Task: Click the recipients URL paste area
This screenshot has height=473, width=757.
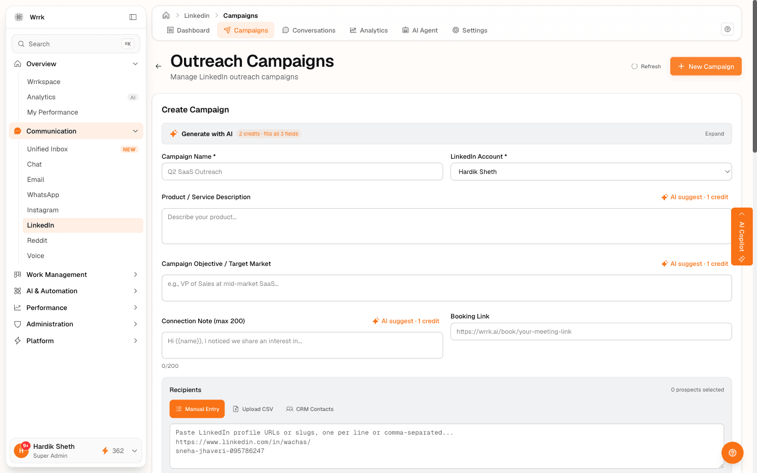Action: (x=446, y=446)
